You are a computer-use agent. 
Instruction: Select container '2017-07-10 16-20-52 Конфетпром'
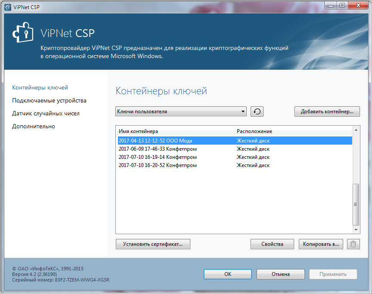coord(235,165)
